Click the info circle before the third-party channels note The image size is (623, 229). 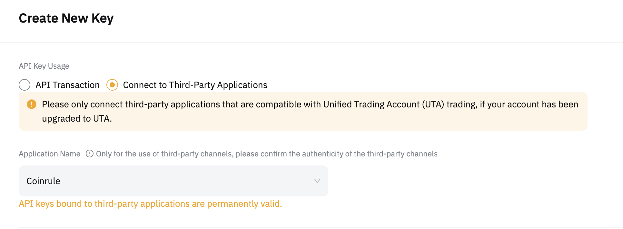89,154
